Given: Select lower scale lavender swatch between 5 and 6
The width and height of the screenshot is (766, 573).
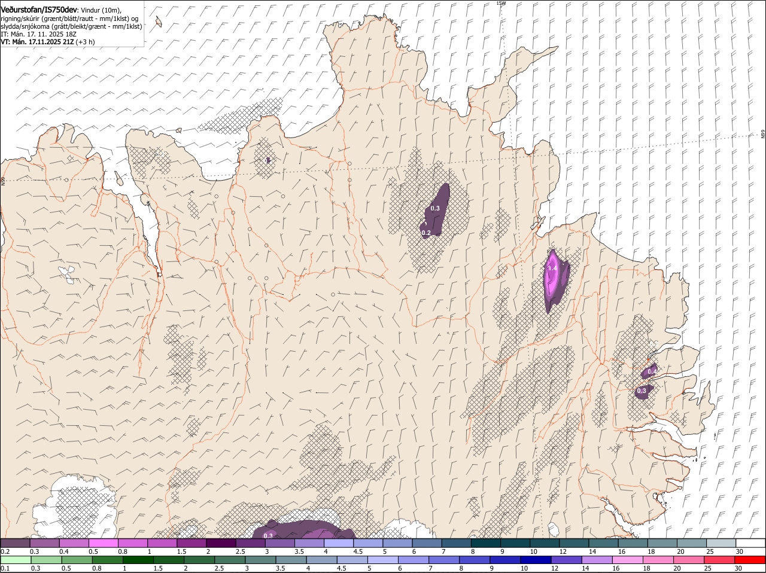Looking at the screenshot, I should click(382, 560).
